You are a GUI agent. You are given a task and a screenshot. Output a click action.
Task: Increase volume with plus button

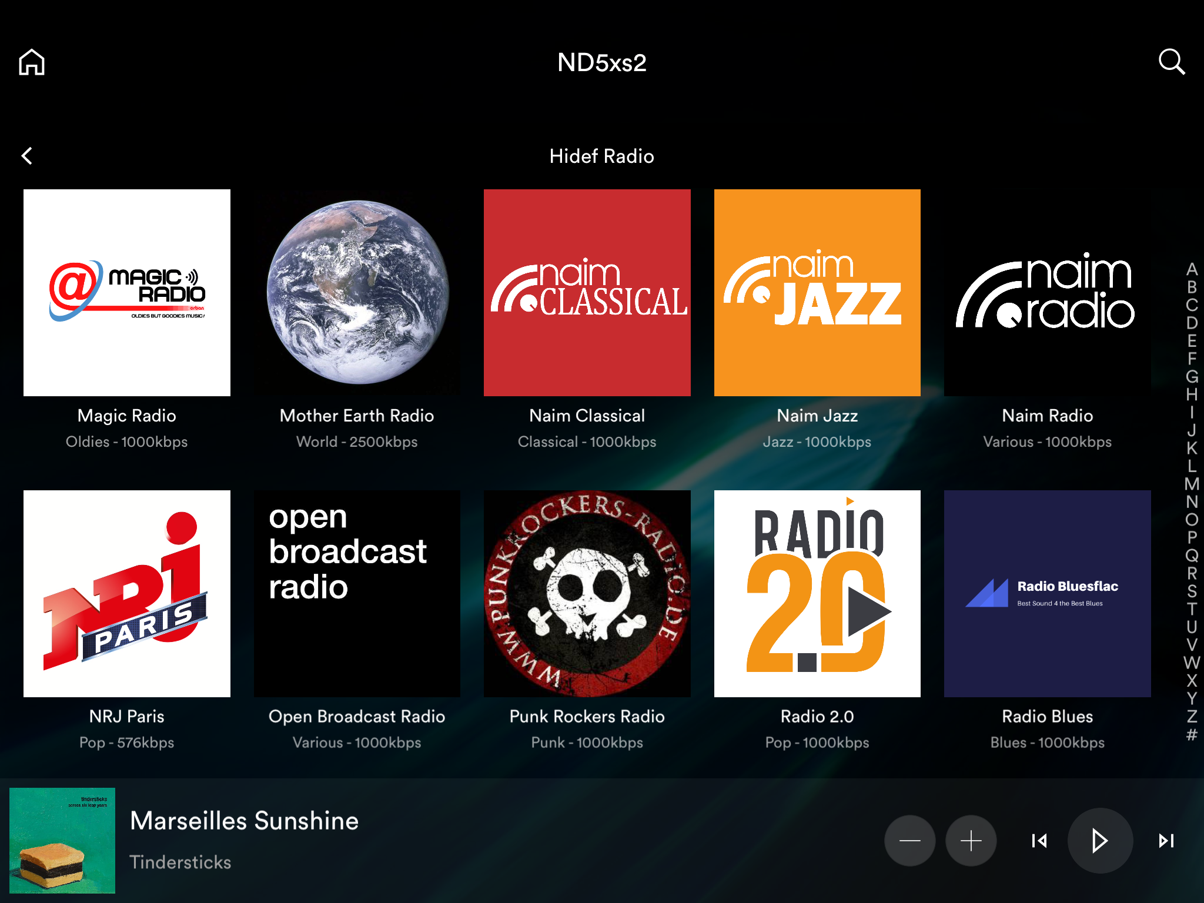click(x=971, y=841)
